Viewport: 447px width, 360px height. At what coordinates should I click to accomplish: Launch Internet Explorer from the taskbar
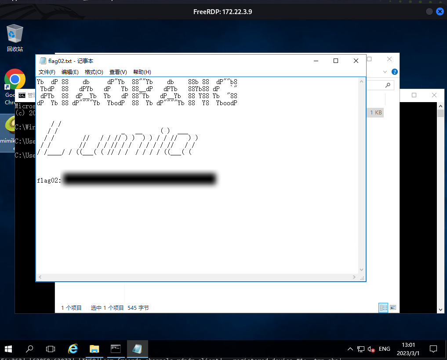pos(73,349)
